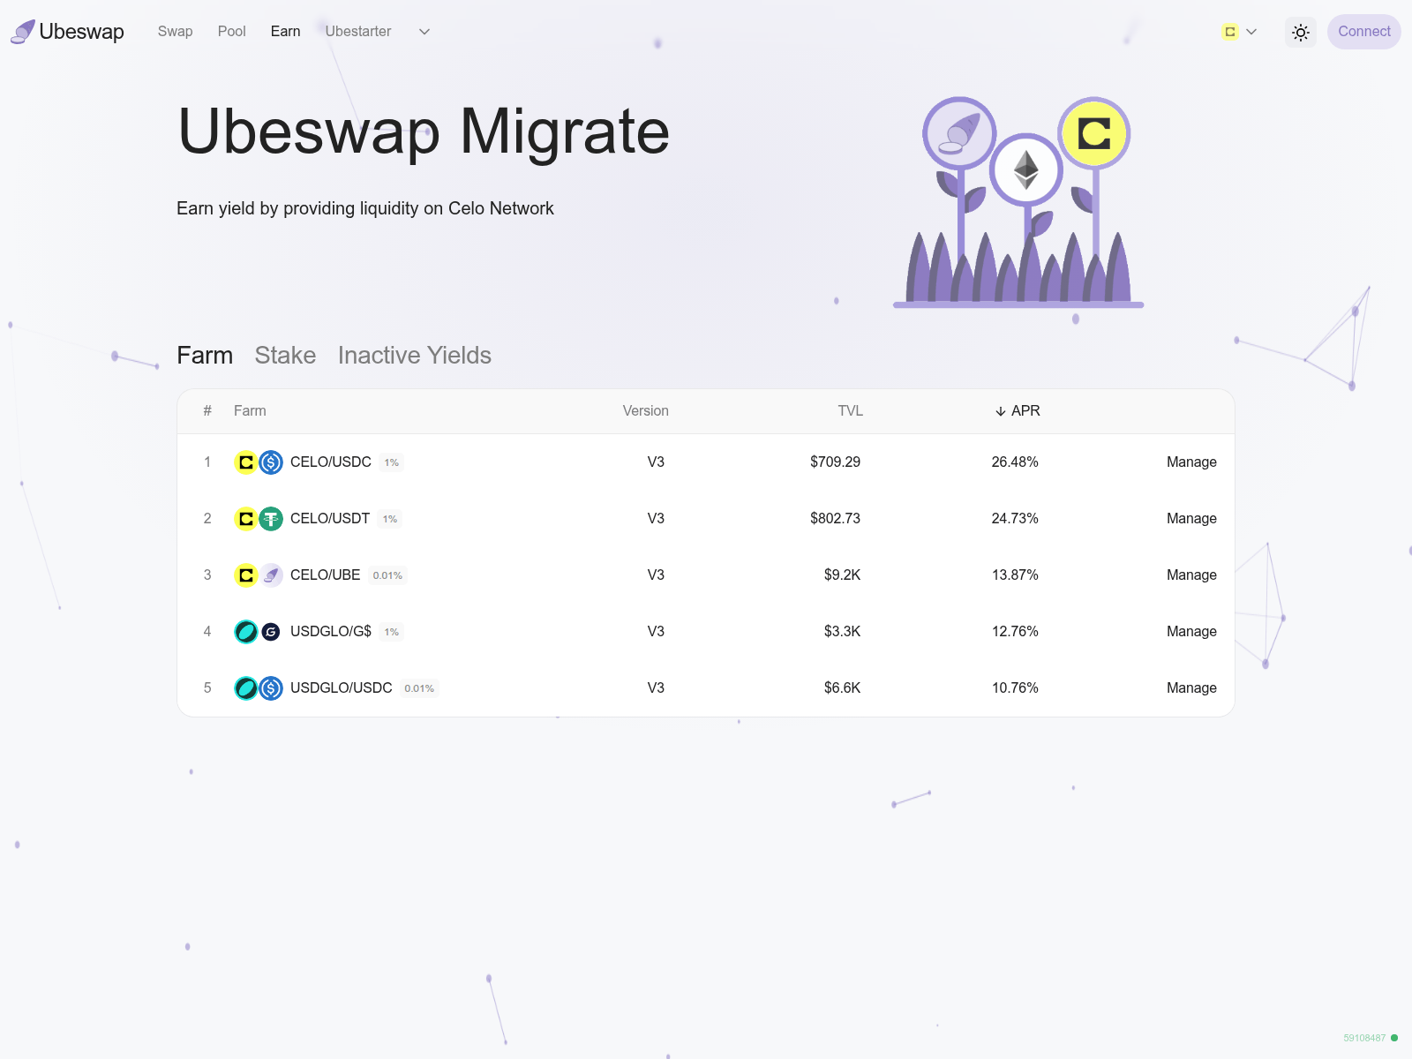Viewport: 1412px width, 1059px height.
Task: Manage the CELO/UBE farm
Action: 1191,575
